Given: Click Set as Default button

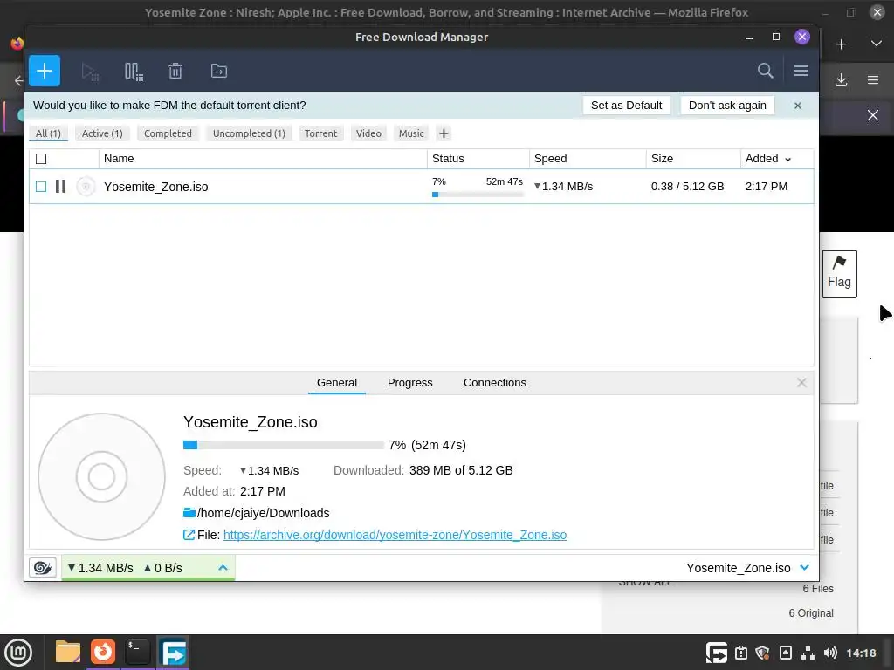Looking at the screenshot, I should coord(626,106).
